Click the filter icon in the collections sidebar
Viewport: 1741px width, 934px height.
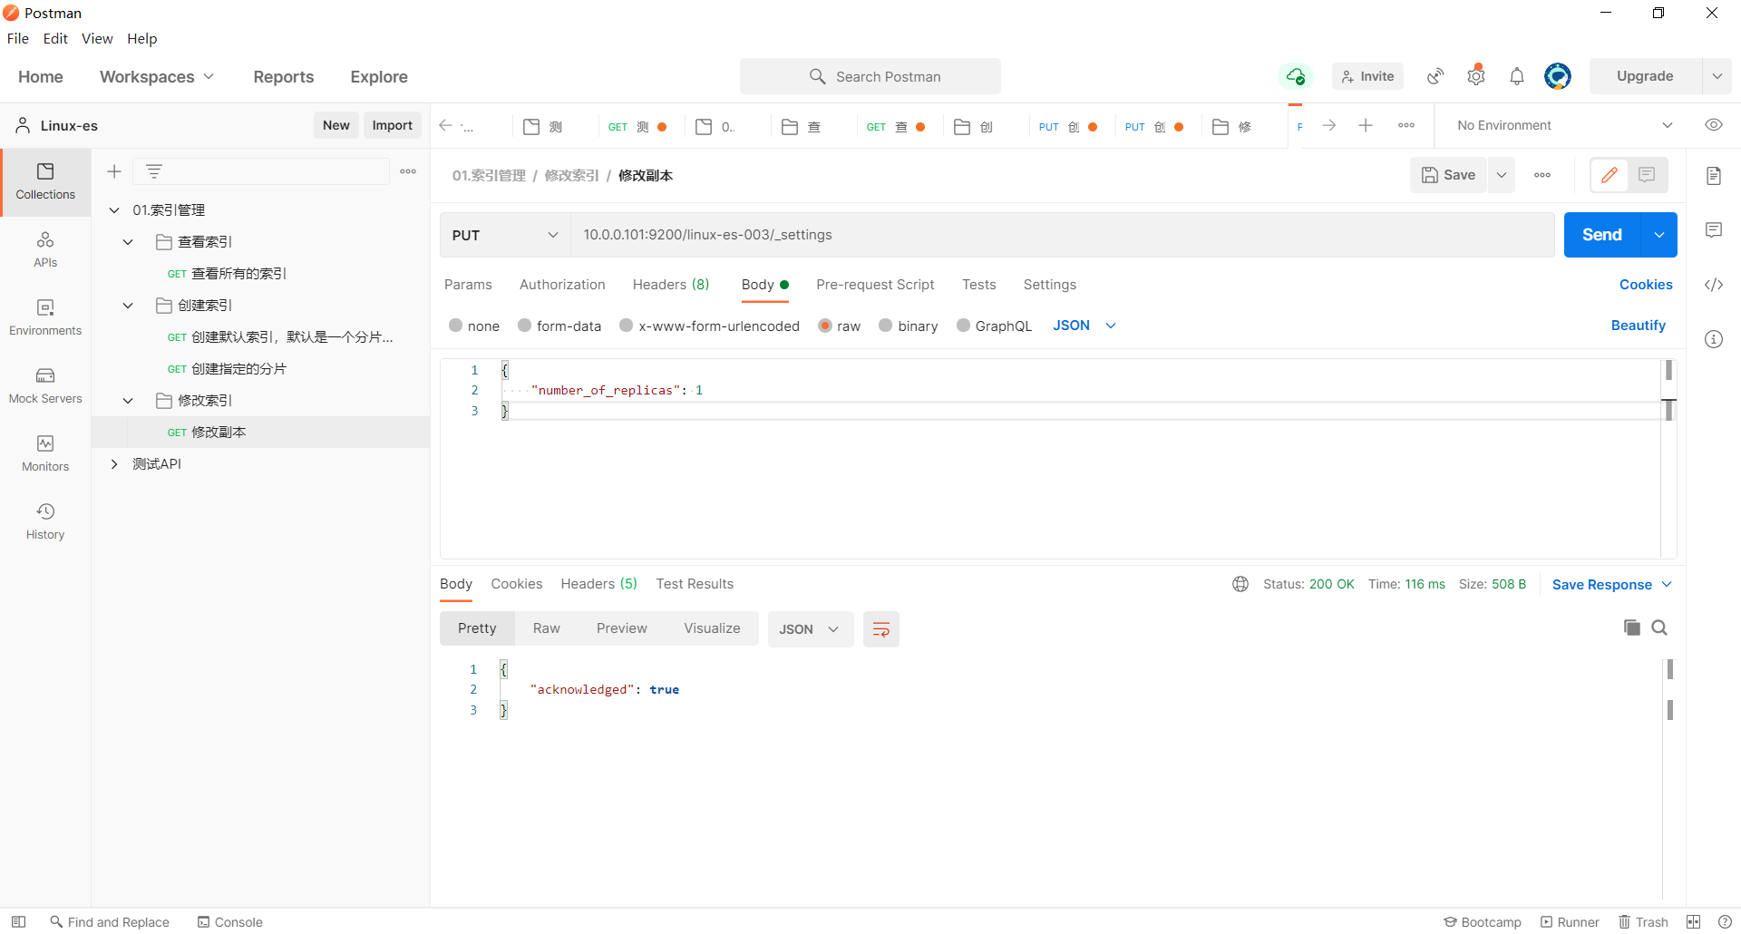point(154,171)
